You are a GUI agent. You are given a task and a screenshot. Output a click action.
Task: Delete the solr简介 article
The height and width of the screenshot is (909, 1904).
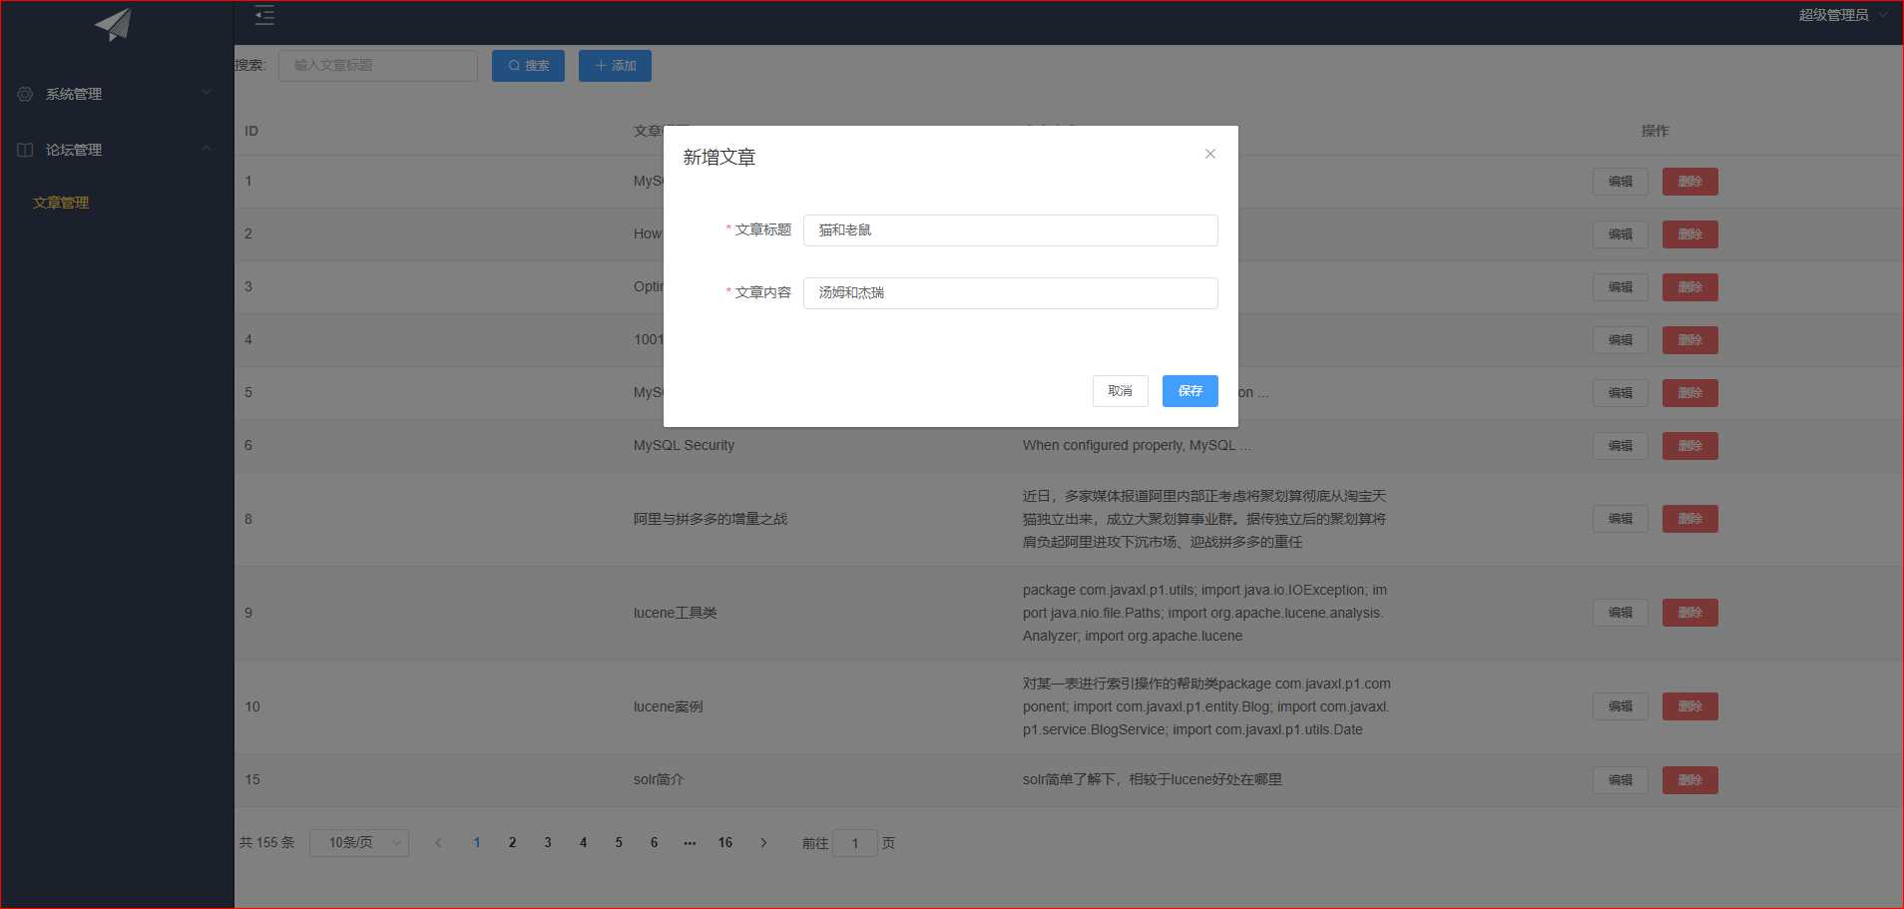tap(1689, 780)
